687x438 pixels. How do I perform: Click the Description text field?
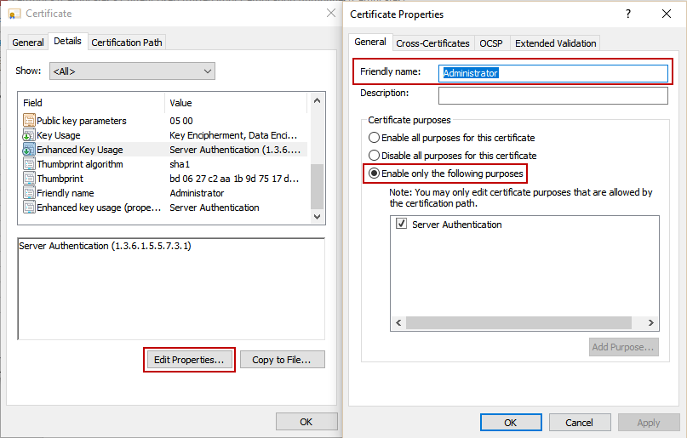(x=552, y=95)
